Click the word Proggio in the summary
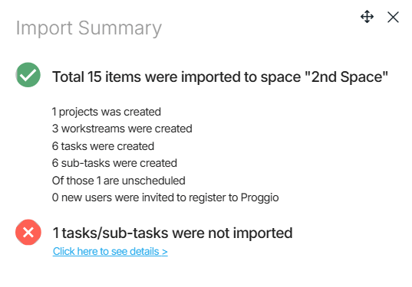The image size is (412, 287). 259,198
